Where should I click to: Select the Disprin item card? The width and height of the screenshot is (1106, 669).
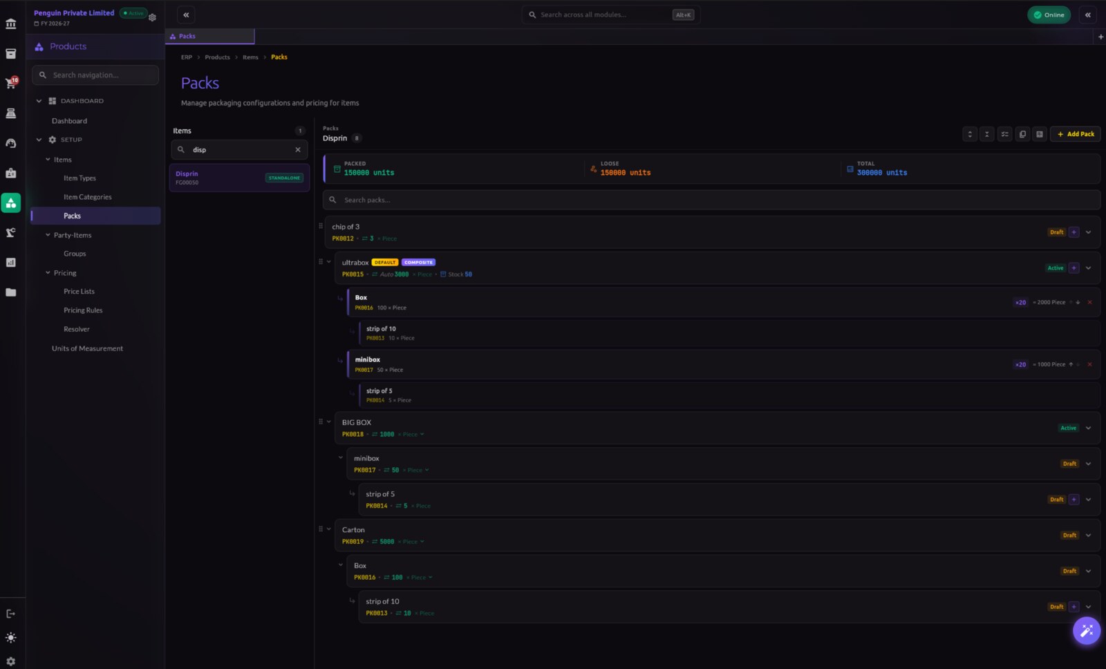coord(239,178)
